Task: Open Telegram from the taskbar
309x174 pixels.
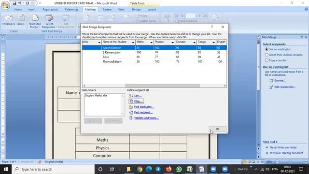Action: (158, 169)
